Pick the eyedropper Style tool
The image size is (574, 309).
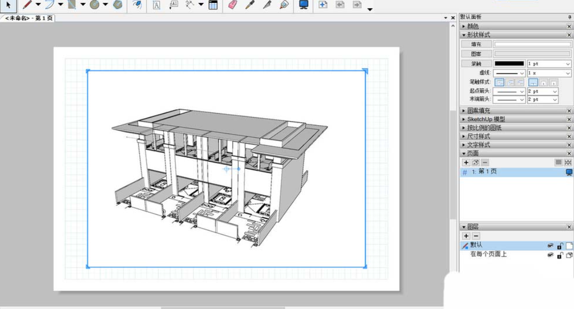[249, 5]
